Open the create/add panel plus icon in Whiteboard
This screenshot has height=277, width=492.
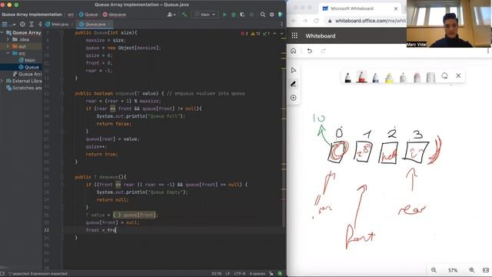tap(294, 98)
